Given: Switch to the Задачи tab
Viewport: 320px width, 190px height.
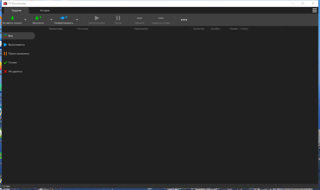Looking at the screenshot, I should (x=16, y=10).
